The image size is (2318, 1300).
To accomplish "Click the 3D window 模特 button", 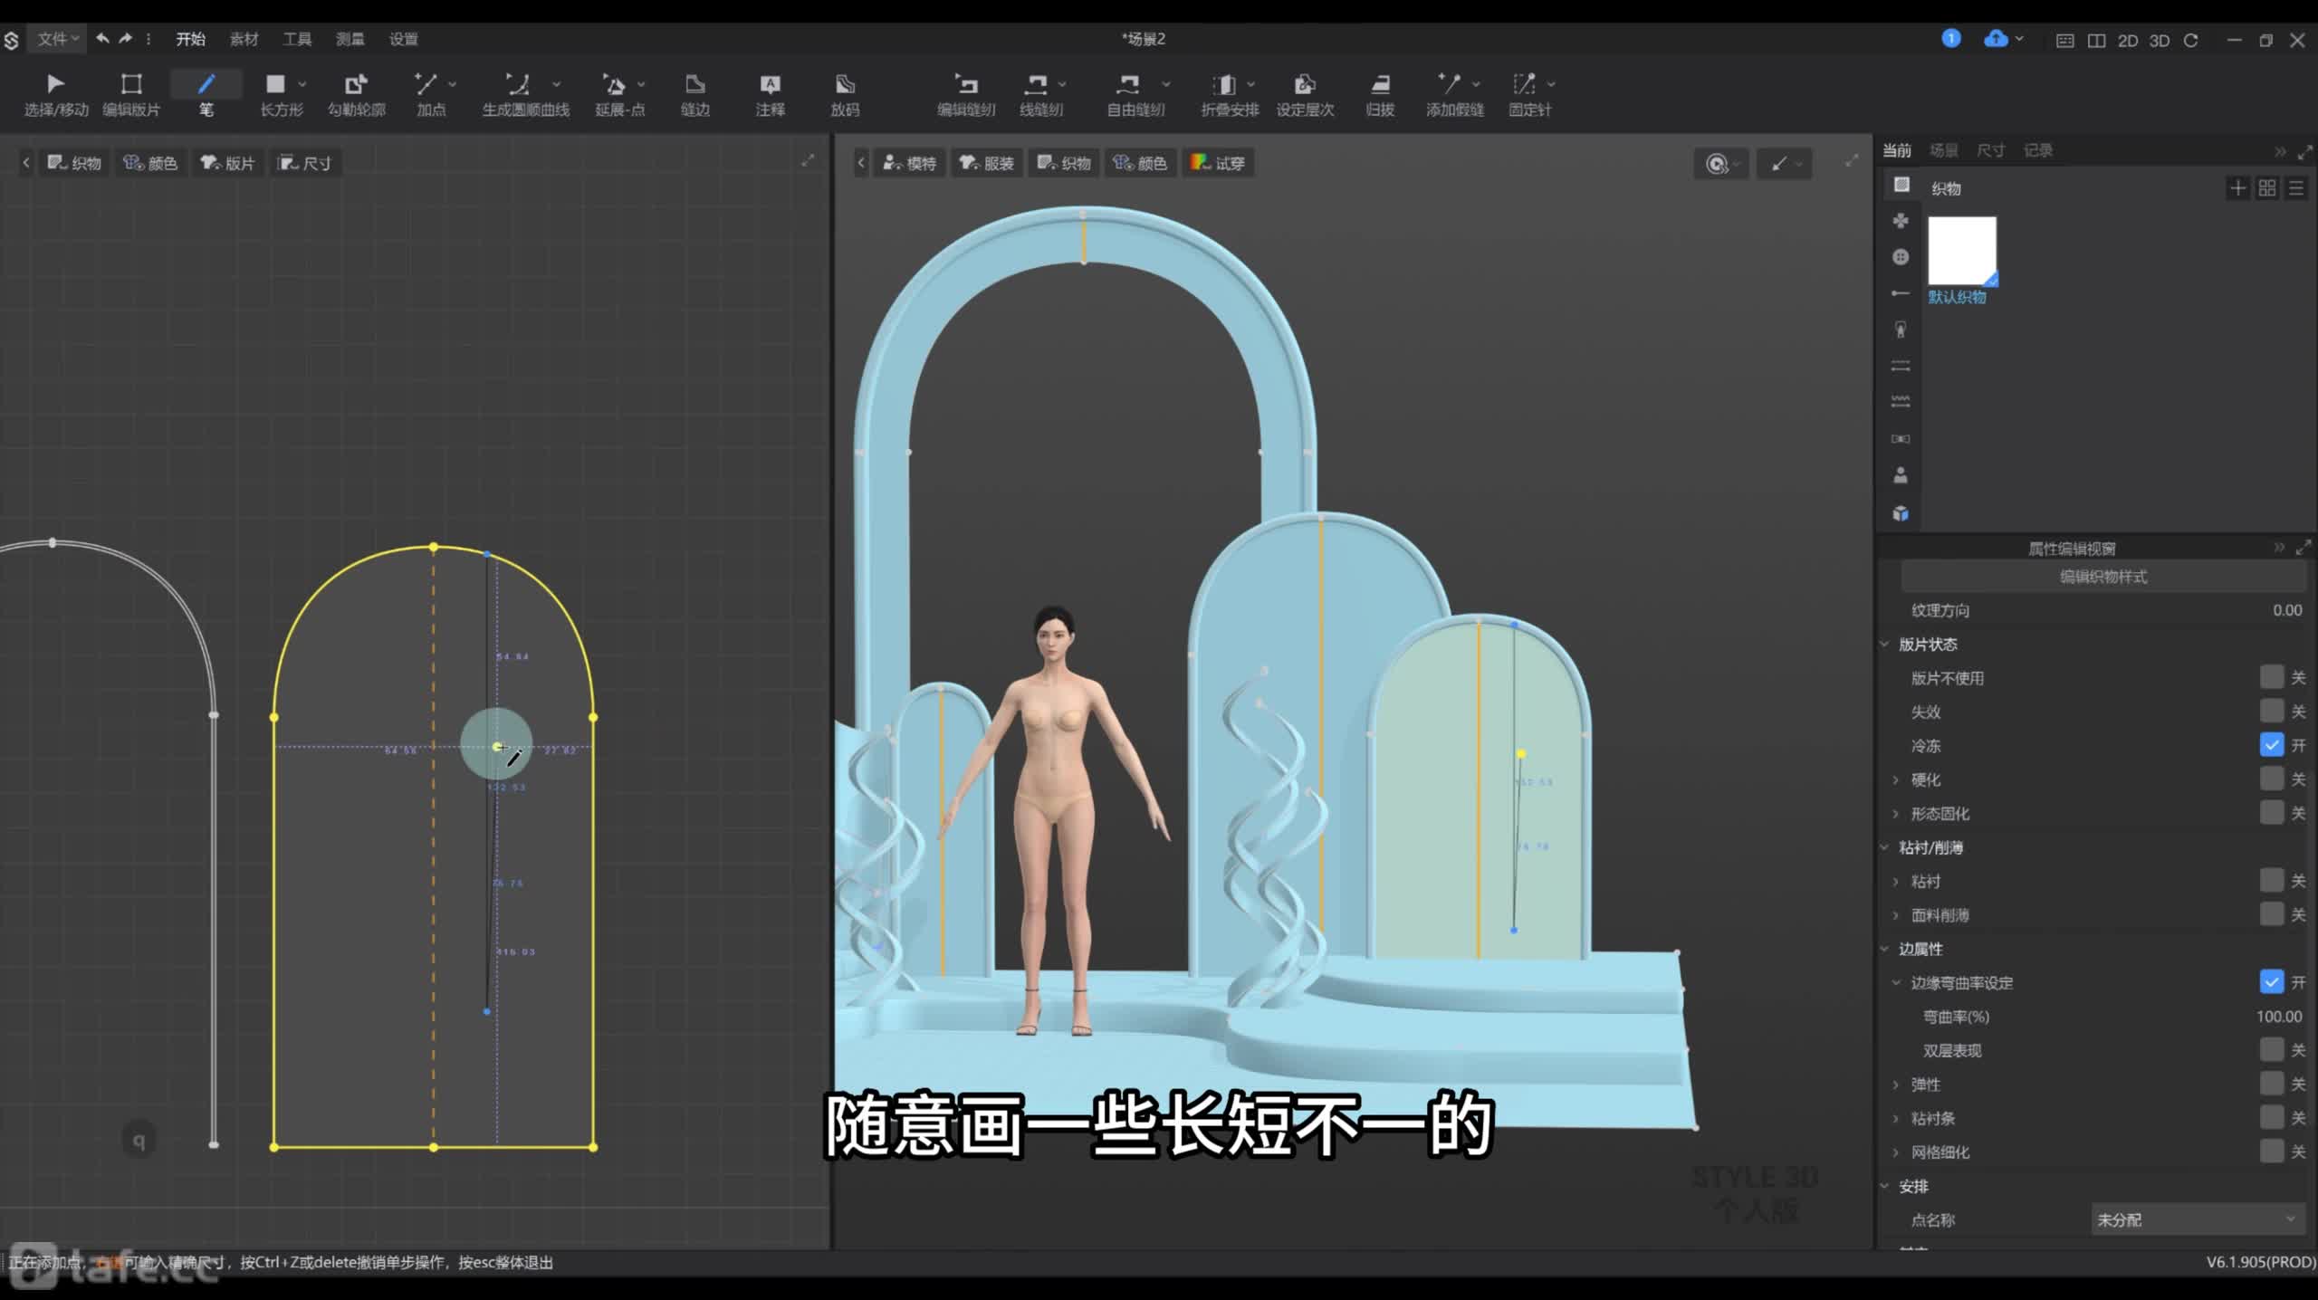I will click(909, 163).
